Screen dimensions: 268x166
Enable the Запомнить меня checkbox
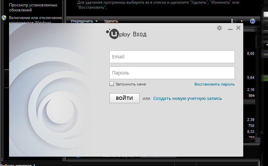[111, 84]
